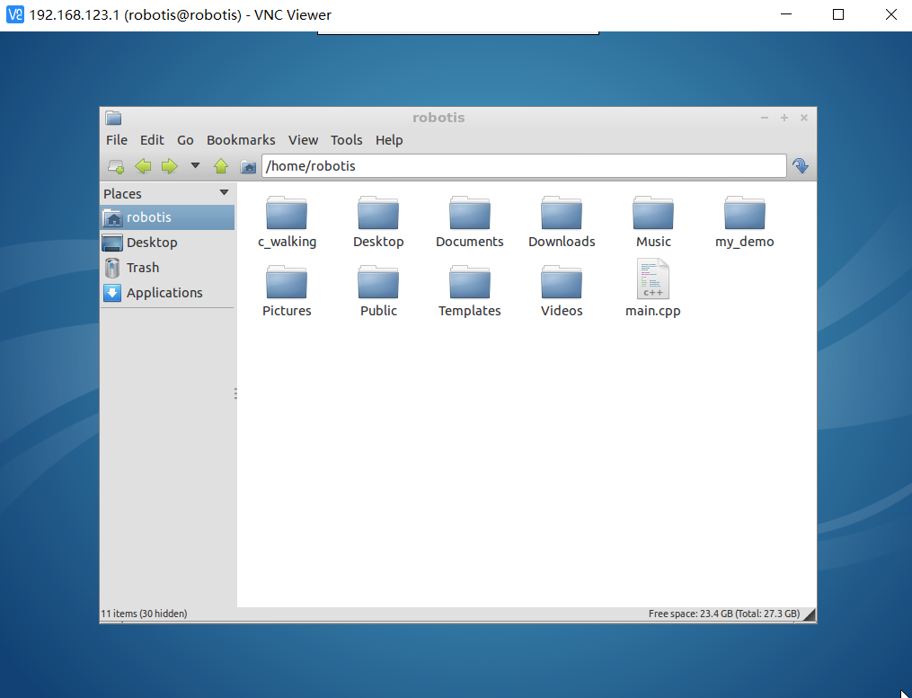Select the main.cpp file icon
The image size is (912, 698).
tap(653, 279)
